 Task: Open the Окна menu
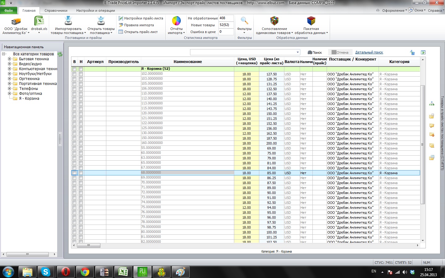point(417,11)
